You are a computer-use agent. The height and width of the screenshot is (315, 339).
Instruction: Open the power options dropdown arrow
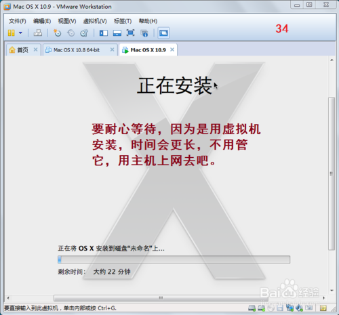click(20, 33)
